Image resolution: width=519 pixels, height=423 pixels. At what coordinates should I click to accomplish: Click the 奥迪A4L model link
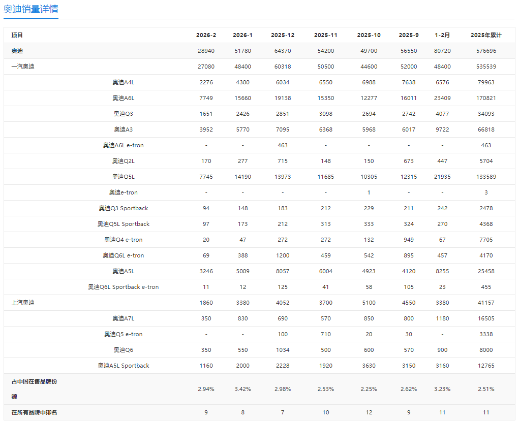coord(123,82)
